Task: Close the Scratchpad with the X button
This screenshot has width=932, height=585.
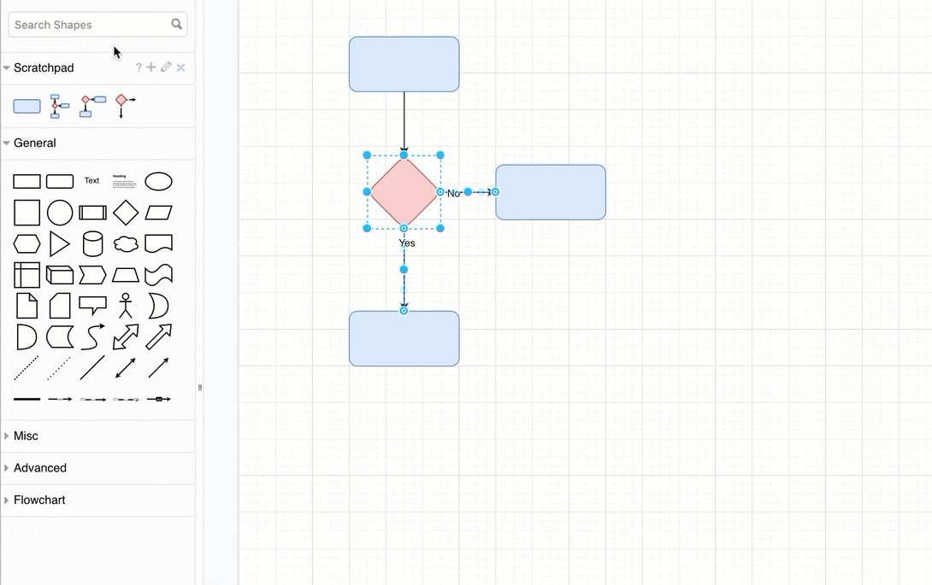Action: (180, 67)
